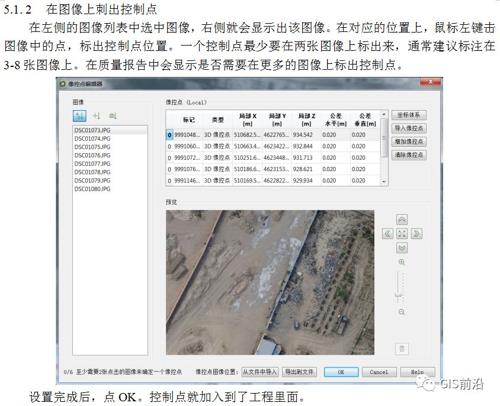Image resolution: width=500 pixels, height=406 pixels.
Task: Click the Z value 929.934 cell
Action: 306,181
